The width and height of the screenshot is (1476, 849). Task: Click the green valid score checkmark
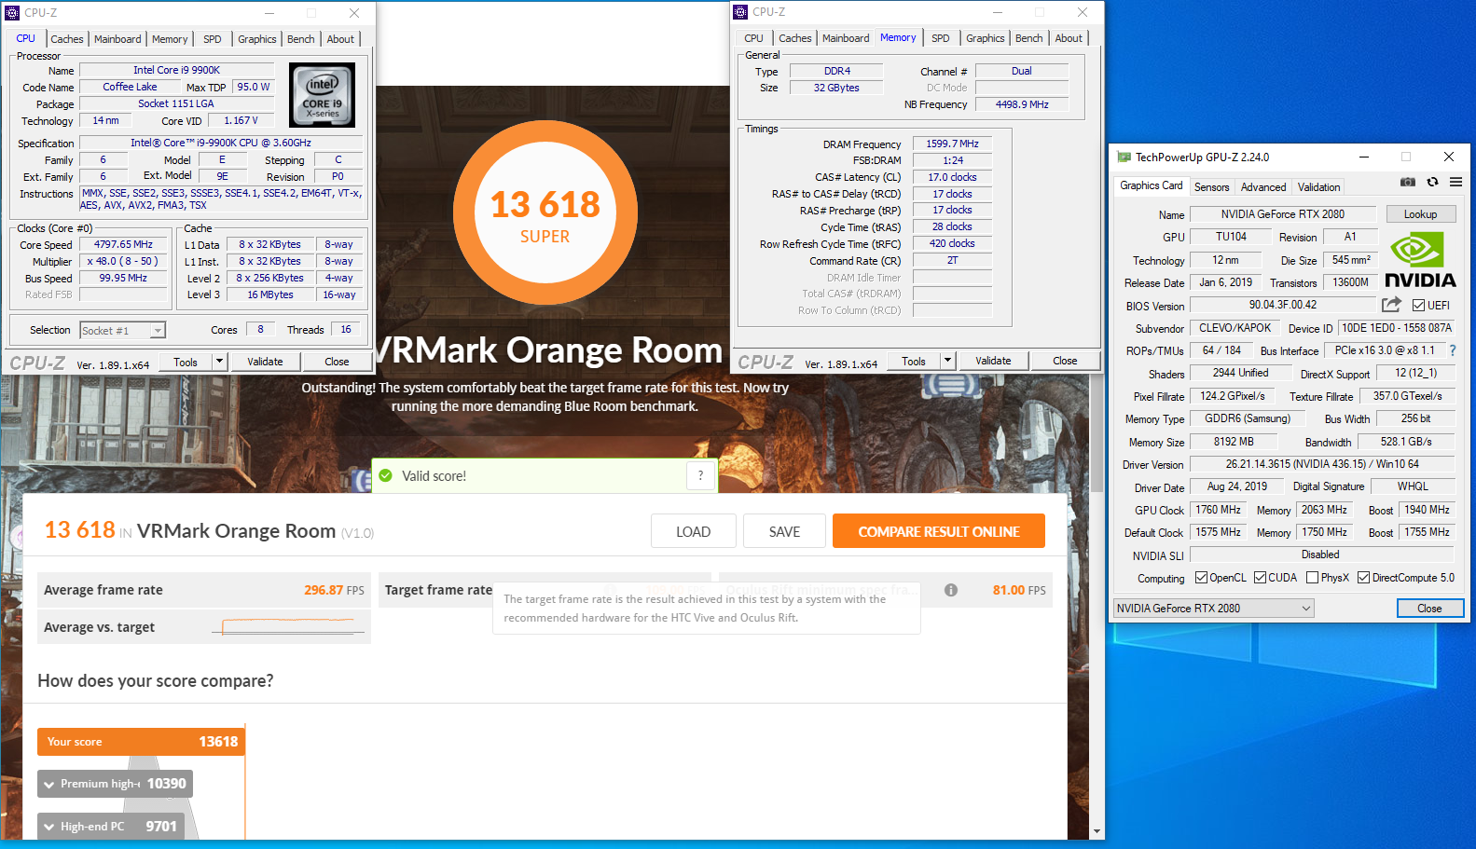tap(385, 476)
